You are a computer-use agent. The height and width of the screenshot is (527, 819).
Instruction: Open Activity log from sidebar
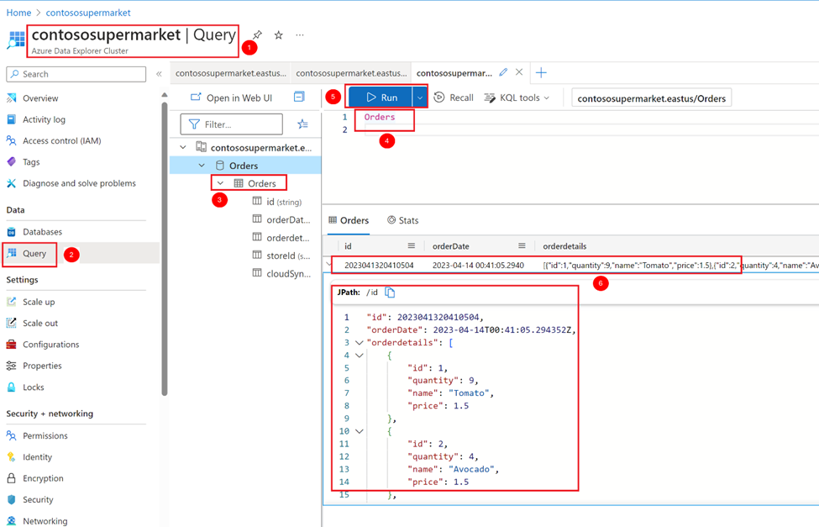click(44, 119)
